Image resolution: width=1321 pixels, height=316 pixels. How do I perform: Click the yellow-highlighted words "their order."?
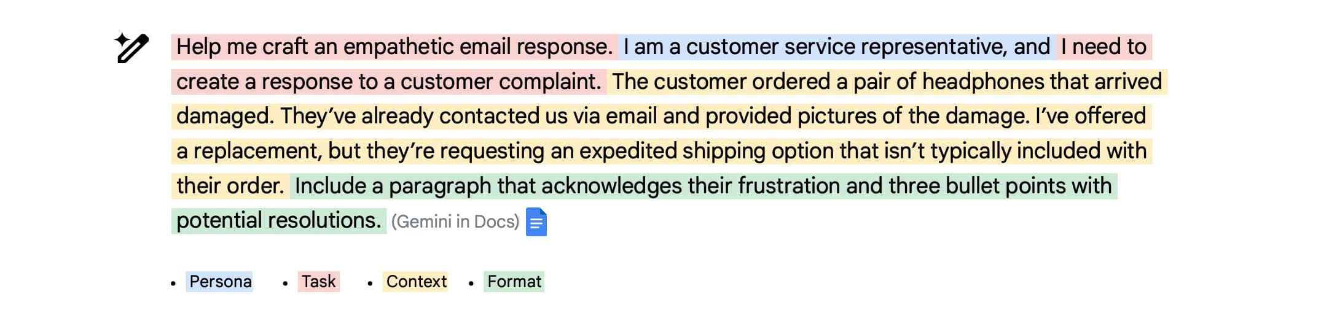(230, 186)
